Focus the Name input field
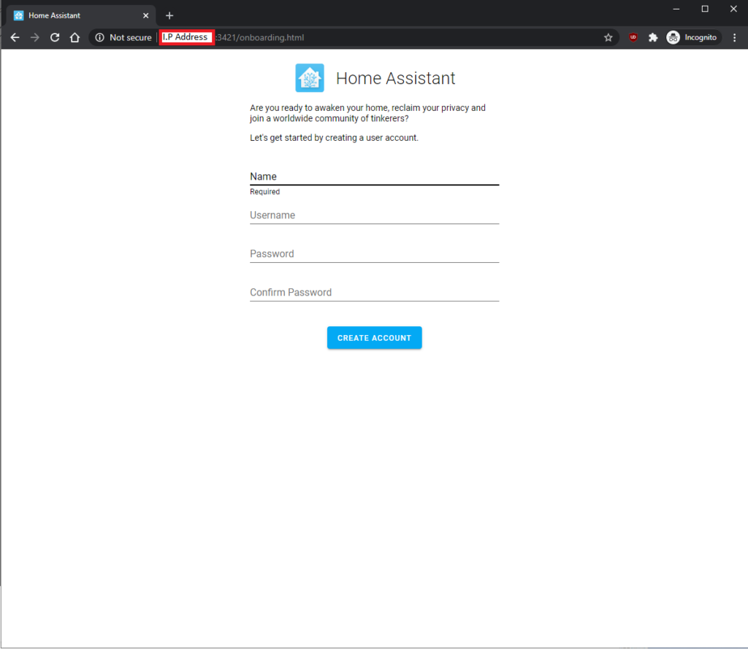 [x=375, y=177]
